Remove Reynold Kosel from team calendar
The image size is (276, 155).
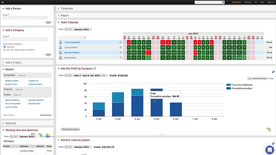tap(120, 58)
